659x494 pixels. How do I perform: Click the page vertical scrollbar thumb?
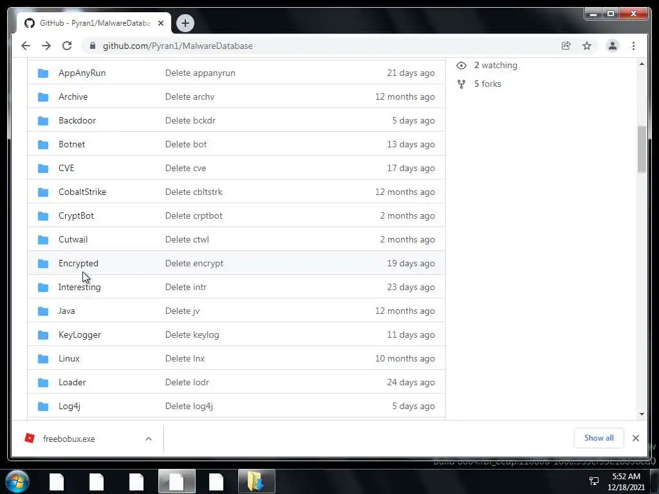click(642, 149)
